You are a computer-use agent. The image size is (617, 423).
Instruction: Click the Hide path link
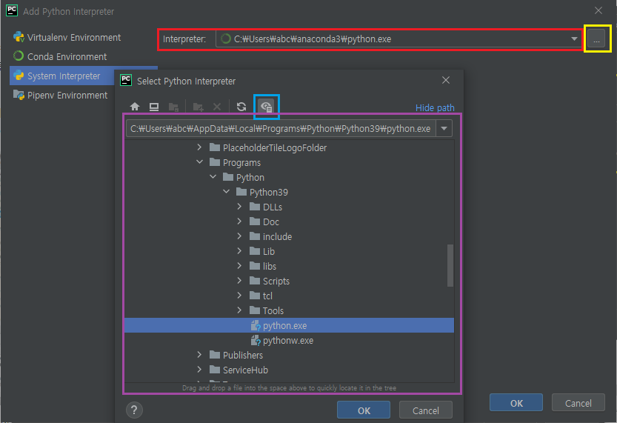pos(435,108)
